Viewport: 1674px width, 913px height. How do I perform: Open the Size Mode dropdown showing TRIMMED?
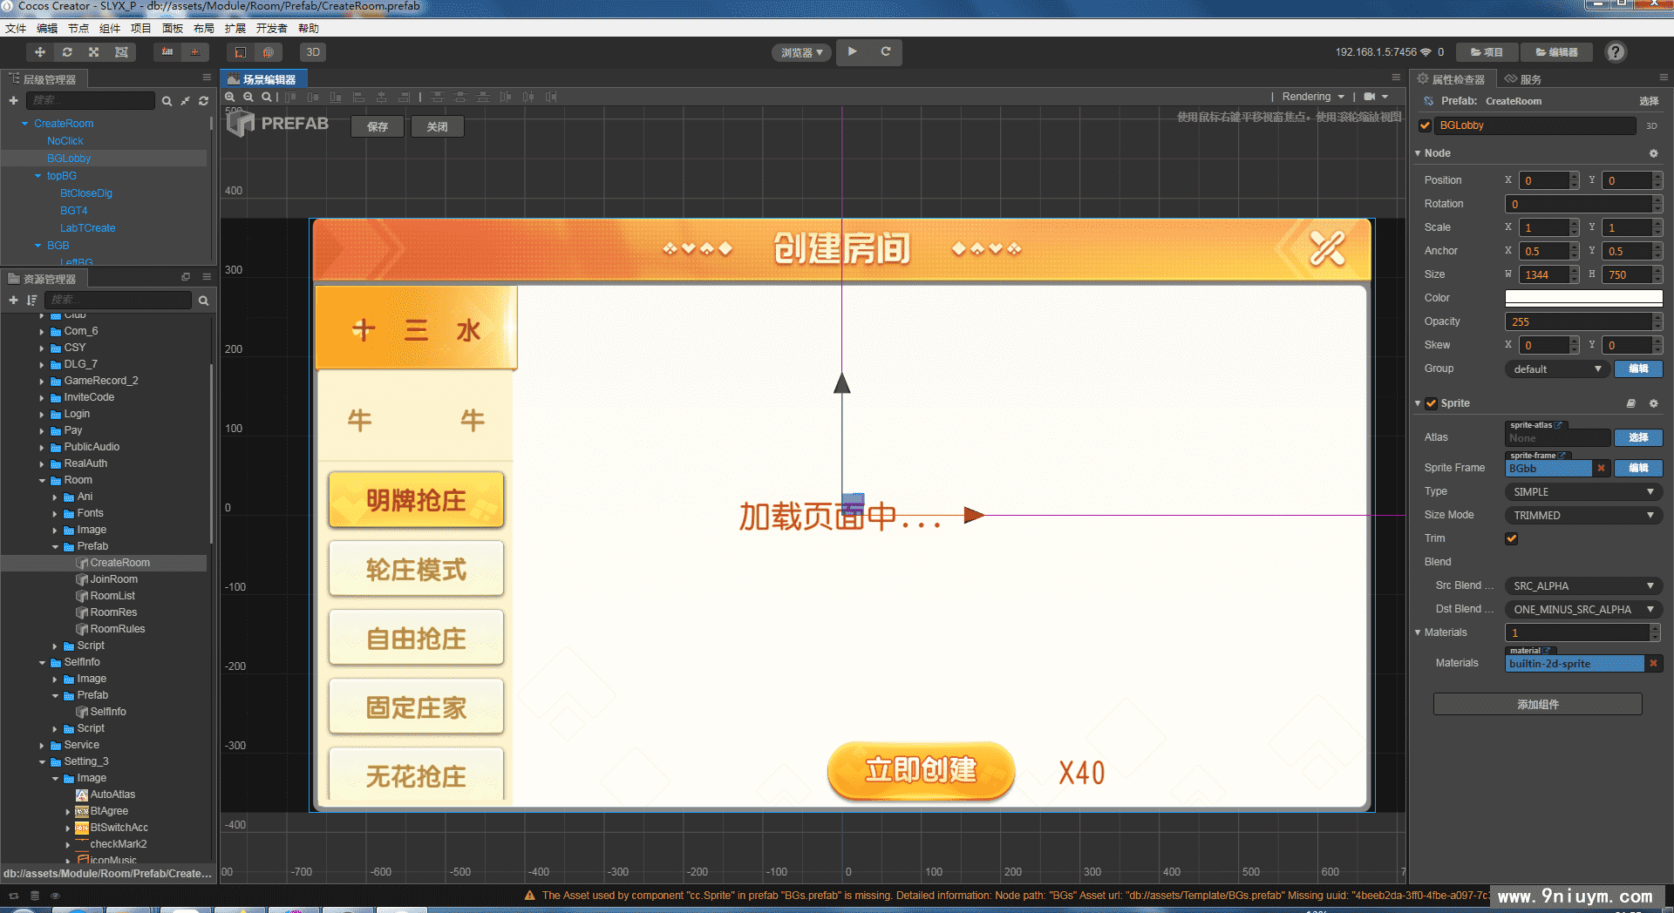tap(1582, 515)
